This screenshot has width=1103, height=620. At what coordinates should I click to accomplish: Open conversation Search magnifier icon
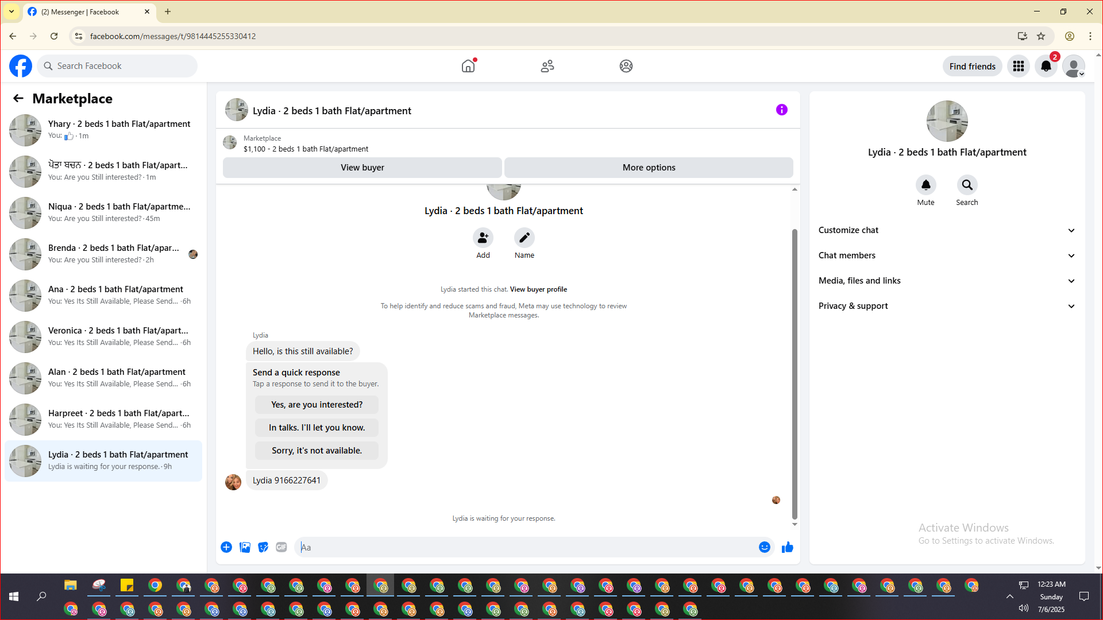point(967,185)
